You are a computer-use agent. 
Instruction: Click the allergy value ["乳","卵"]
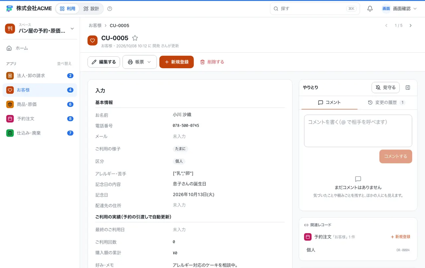click(x=183, y=173)
